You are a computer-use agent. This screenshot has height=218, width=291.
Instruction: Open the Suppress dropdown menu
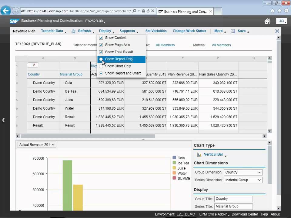click(x=129, y=31)
